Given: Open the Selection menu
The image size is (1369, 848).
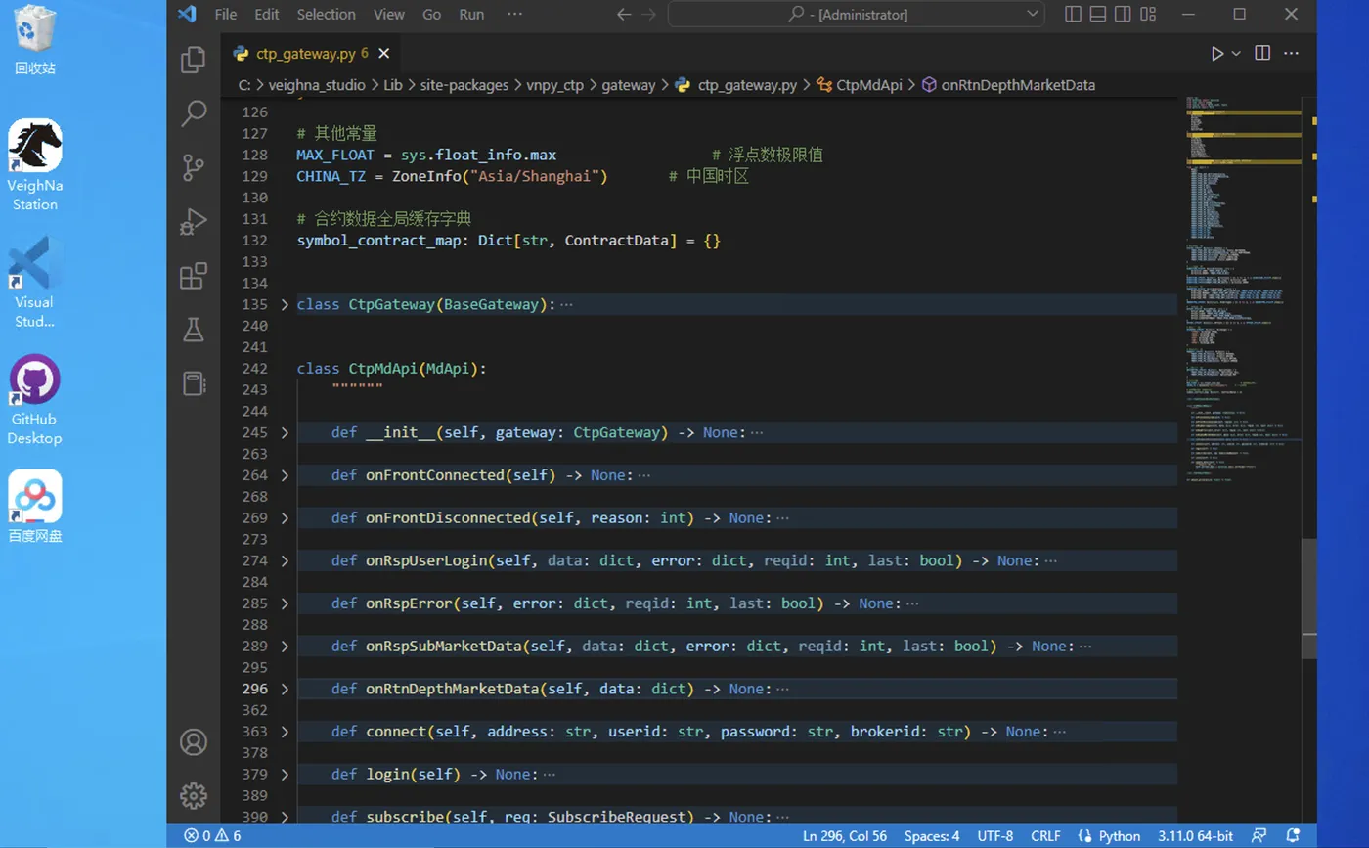Looking at the screenshot, I should click(x=326, y=14).
